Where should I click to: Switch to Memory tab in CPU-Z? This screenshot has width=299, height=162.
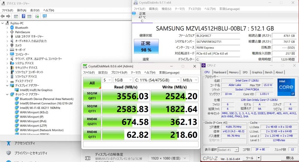234,72
